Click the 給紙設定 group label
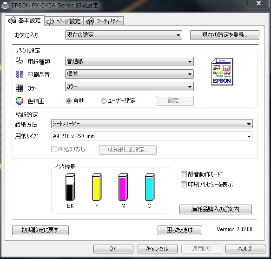The width and height of the screenshot is (271, 259). [x=26, y=115]
